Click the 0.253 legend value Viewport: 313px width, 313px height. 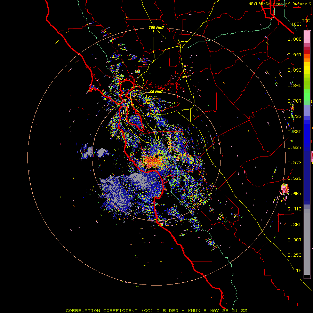295,255
